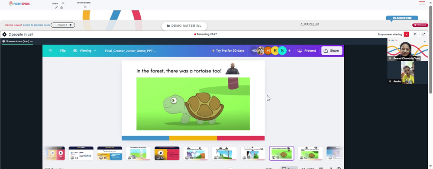This screenshot has height=169, width=433.
Task: Click the Present button
Action: click(307, 50)
